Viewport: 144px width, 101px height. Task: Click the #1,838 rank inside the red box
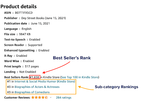click(35, 77)
